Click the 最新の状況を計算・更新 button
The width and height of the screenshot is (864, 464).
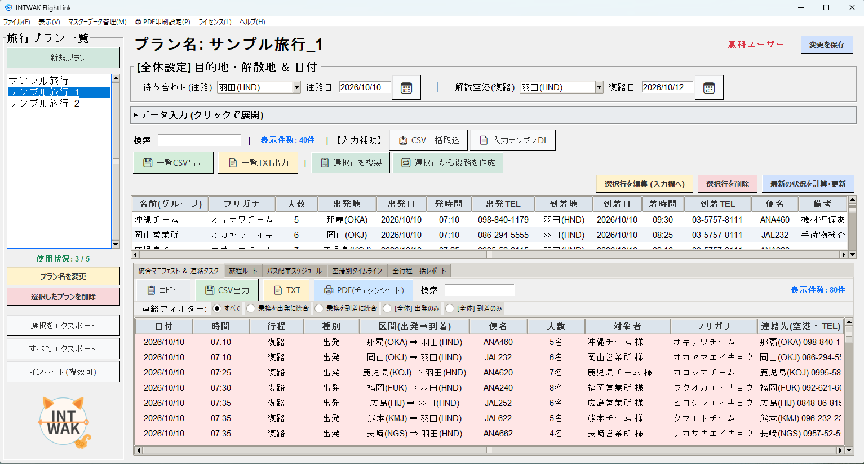click(x=808, y=184)
